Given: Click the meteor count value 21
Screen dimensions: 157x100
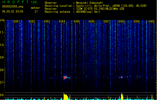Looking at the screenshot, I should tap(36, 11).
